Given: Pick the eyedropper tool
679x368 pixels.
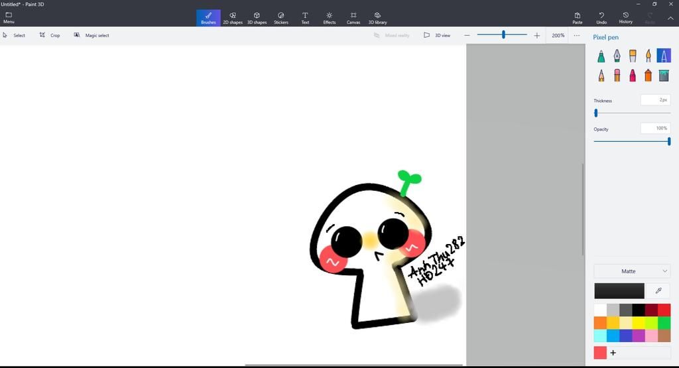Looking at the screenshot, I should pos(658,291).
